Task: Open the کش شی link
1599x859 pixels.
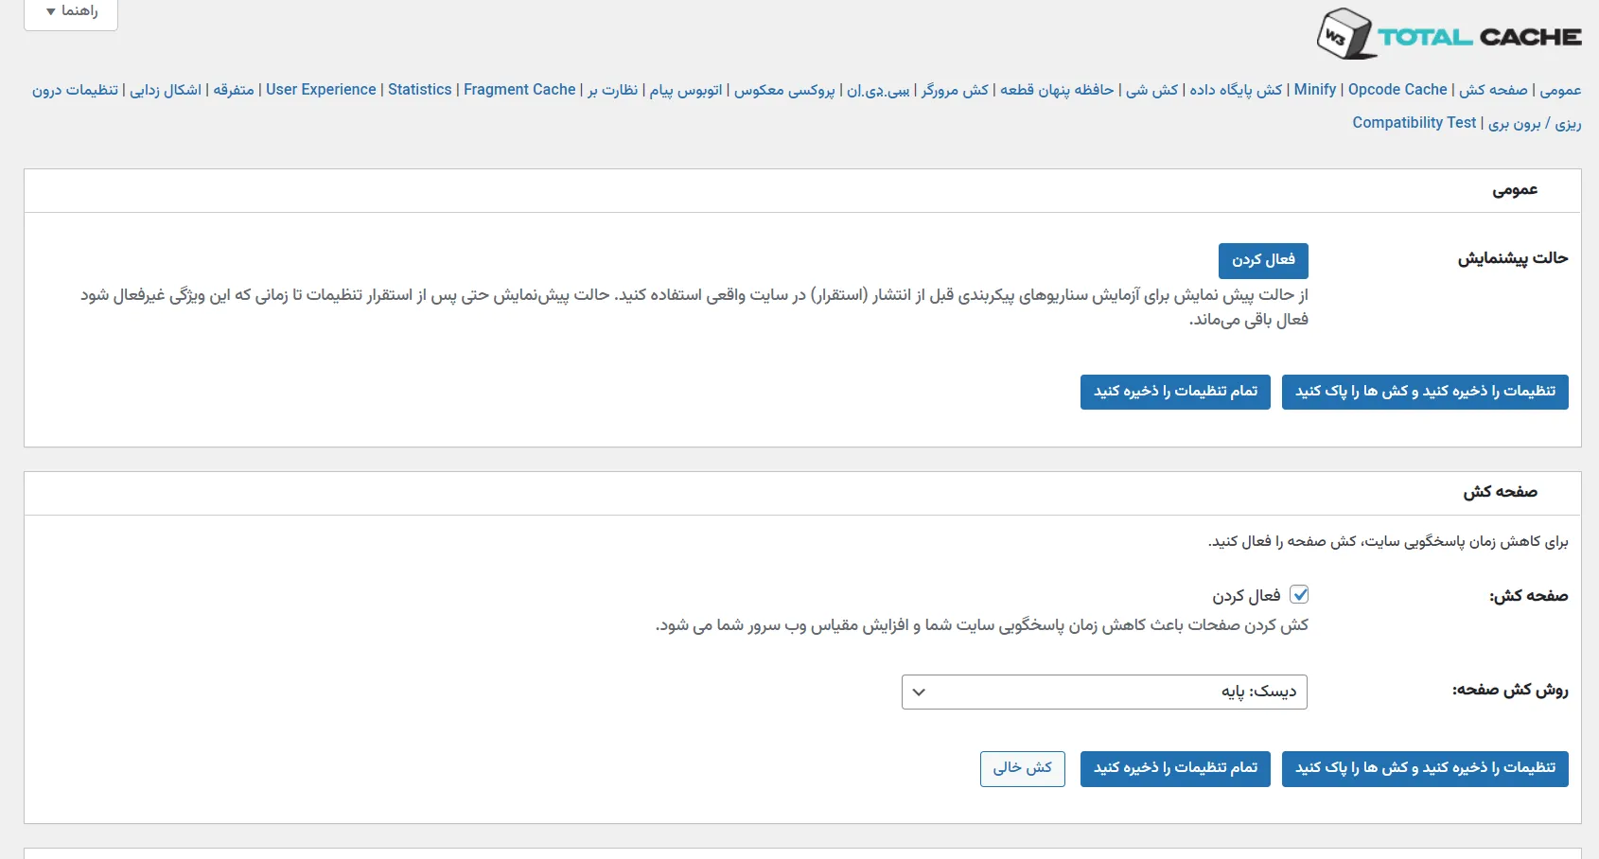Action: [1151, 90]
